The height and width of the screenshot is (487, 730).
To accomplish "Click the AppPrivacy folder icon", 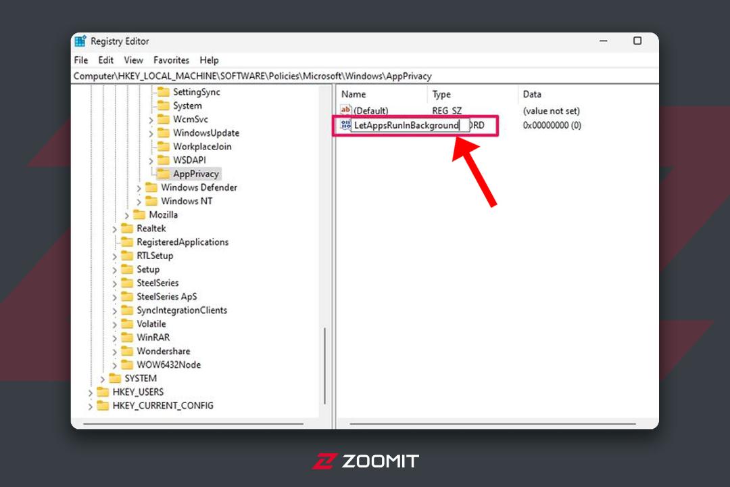I will click(x=164, y=174).
